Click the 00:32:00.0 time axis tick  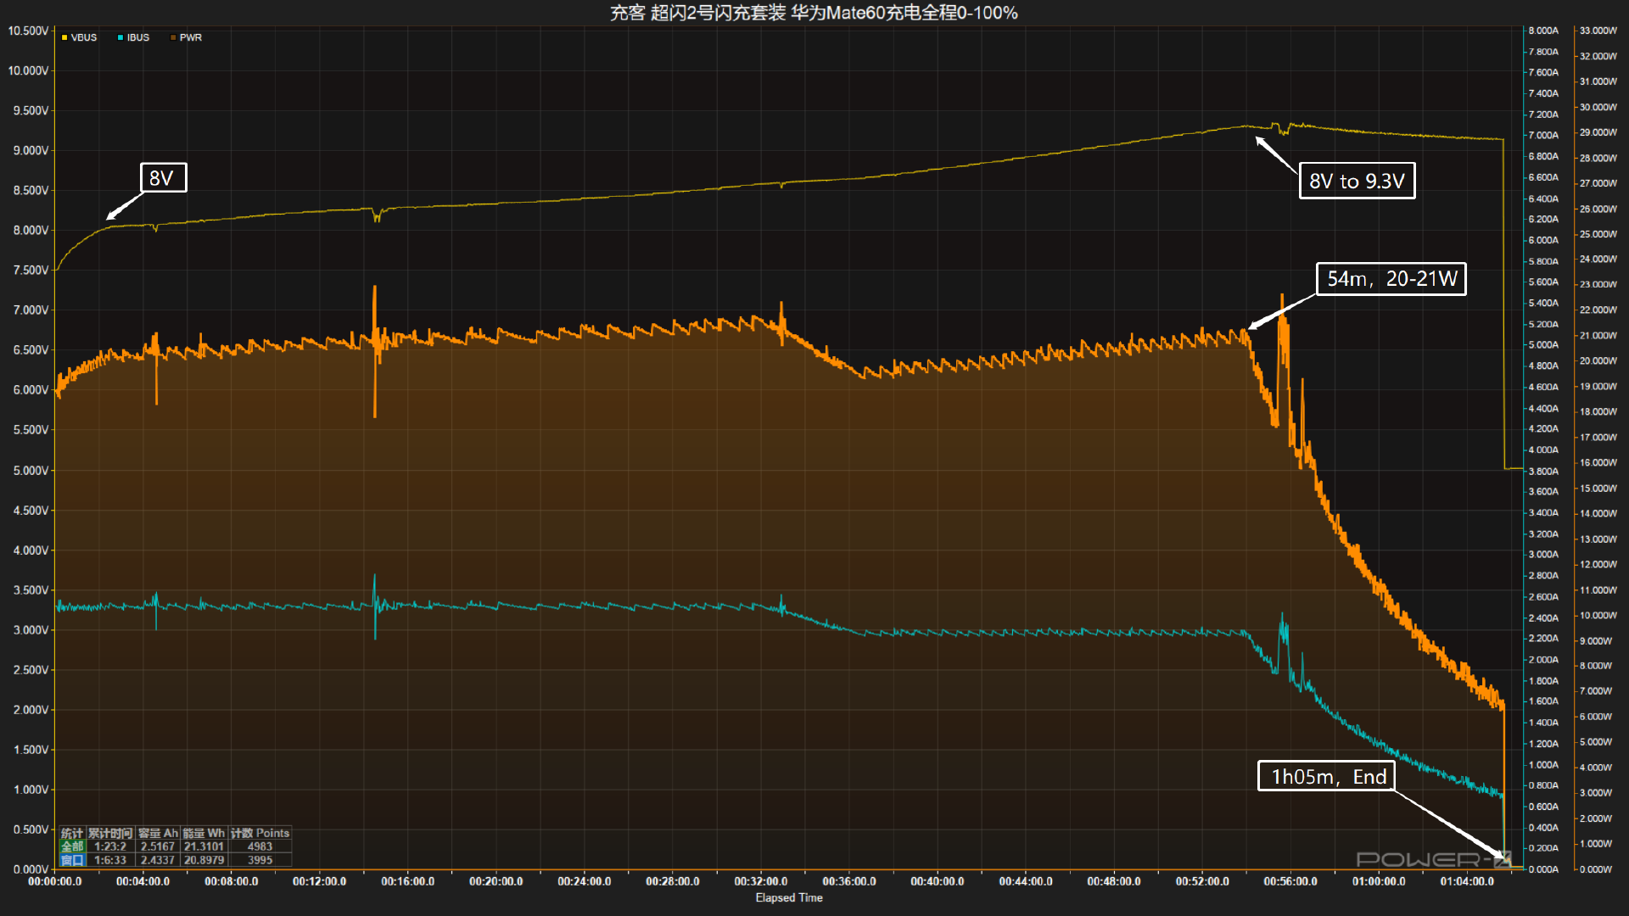(760, 881)
